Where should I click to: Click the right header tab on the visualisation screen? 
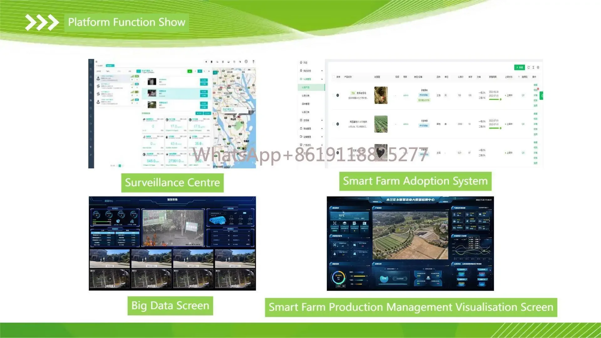pos(445,202)
